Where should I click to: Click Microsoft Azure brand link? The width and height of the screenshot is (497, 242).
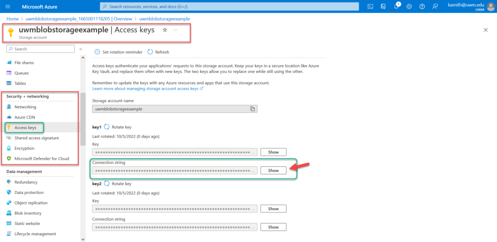coord(40,6)
